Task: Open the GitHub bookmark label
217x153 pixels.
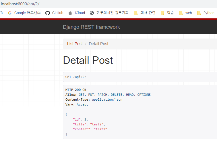Action: [x=58, y=13]
